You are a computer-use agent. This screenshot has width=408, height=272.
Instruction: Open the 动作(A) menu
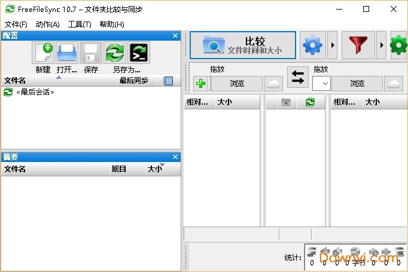click(48, 25)
